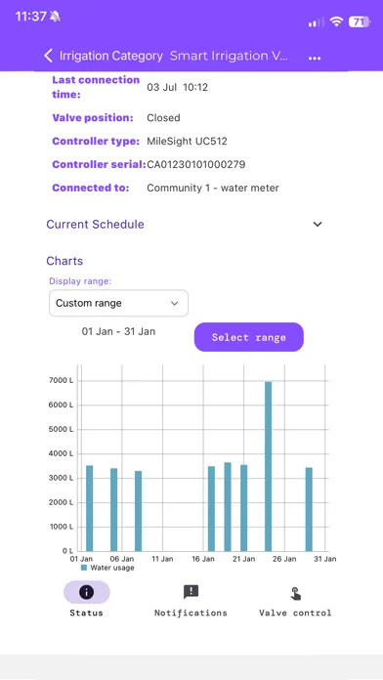Expand the Current Schedule section
Viewport: 383px width, 680px height.
pyautogui.click(x=185, y=224)
